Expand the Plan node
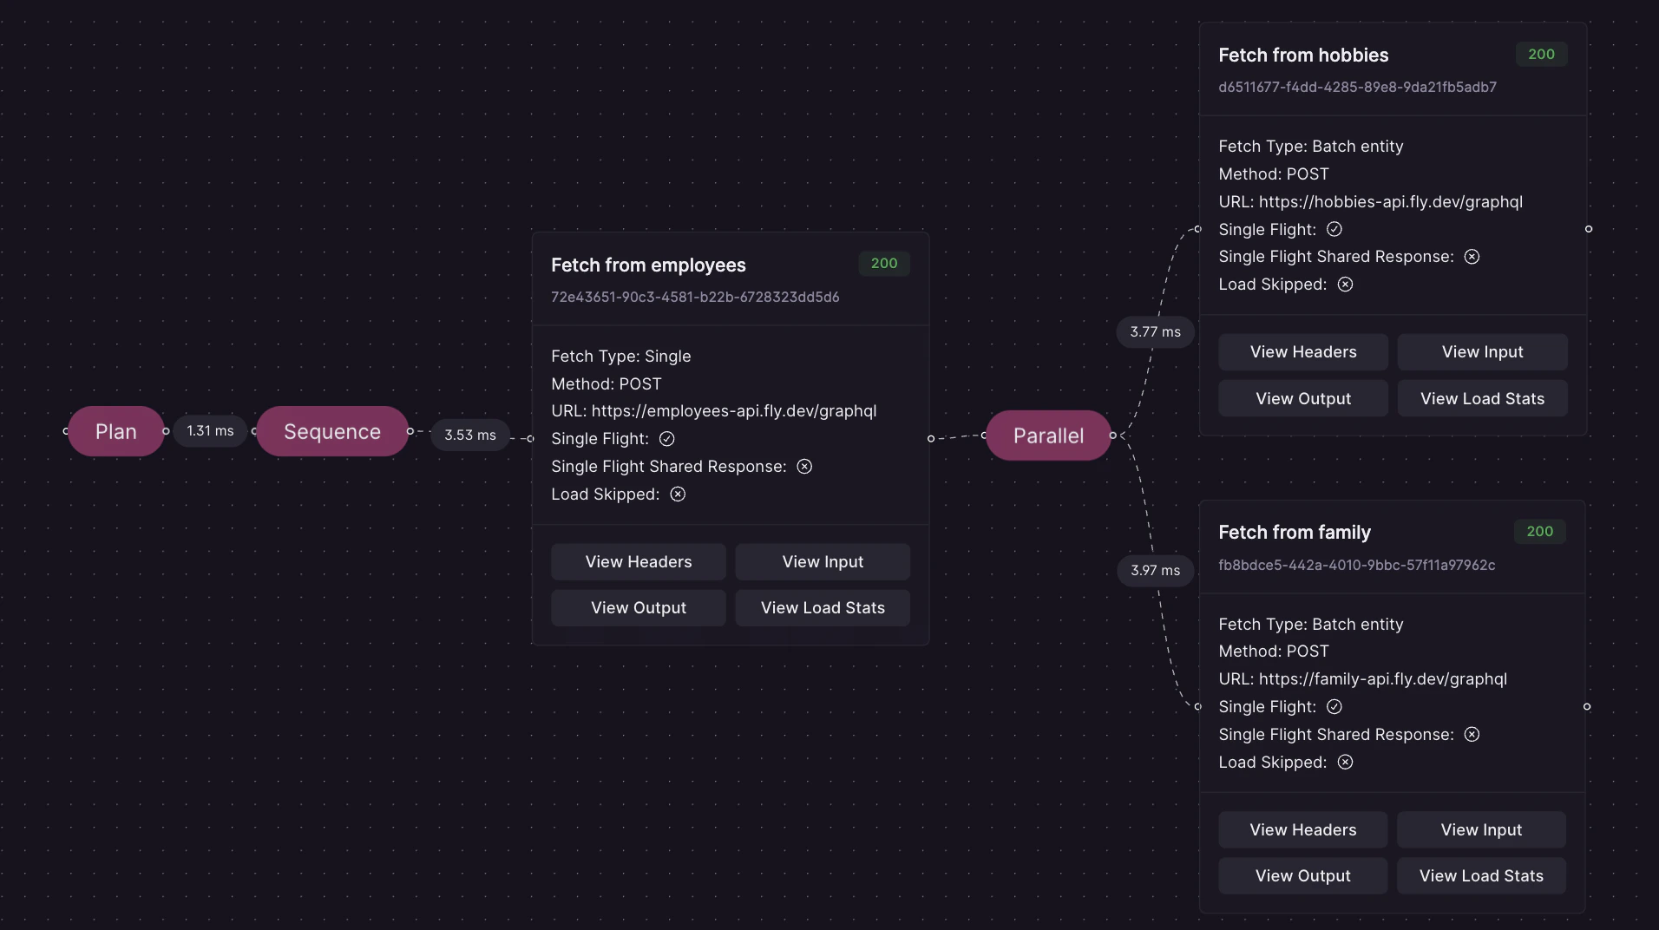 click(x=116, y=430)
